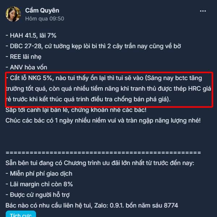Click the HRC word in highlighted text

[194, 89]
